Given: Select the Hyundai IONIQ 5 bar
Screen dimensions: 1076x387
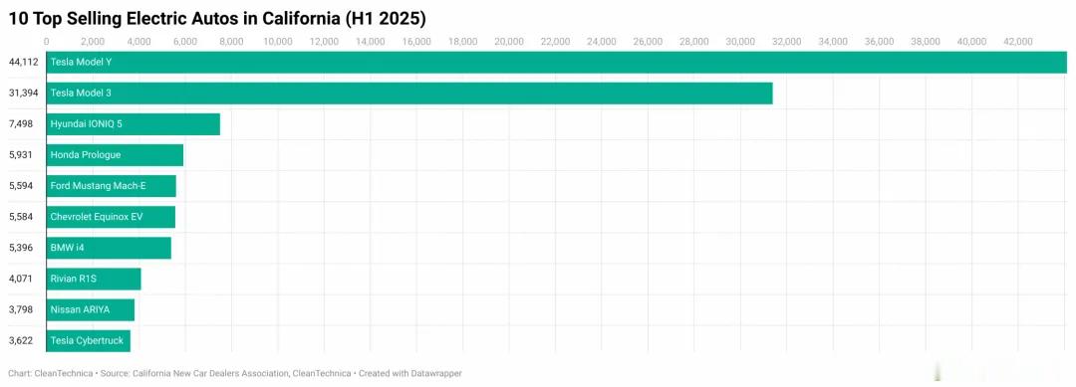Looking at the screenshot, I should coord(134,124).
